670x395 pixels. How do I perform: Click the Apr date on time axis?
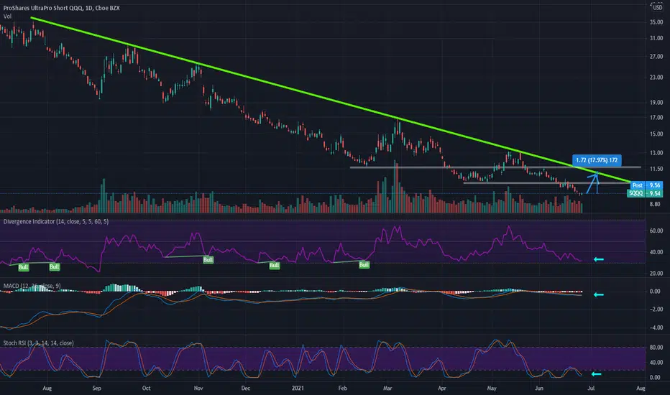point(442,388)
